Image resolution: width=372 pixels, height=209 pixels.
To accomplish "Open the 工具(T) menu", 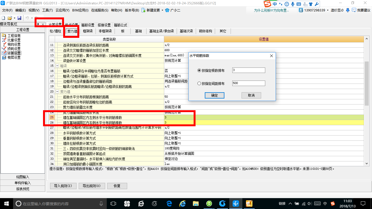I will [47, 10].
